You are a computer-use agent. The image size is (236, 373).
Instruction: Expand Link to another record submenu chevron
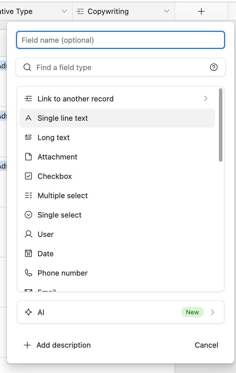206,99
